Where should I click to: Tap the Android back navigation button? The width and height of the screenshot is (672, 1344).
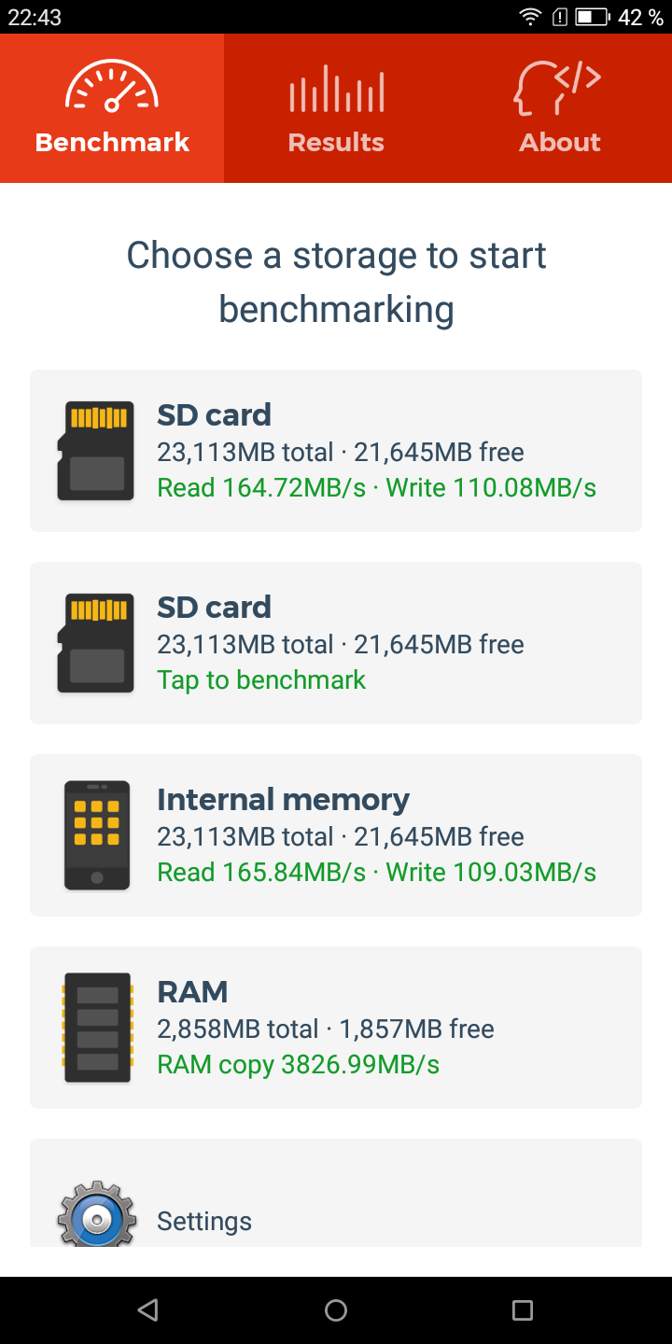pyautogui.click(x=147, y=1310)
